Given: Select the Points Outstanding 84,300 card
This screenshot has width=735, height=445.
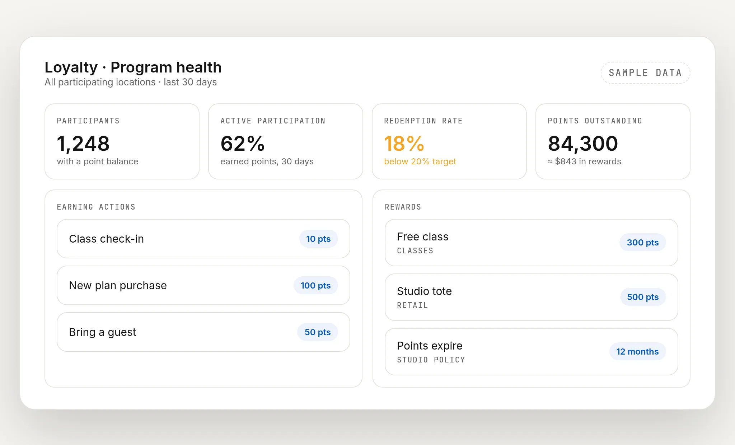Looking at the screenshot, I should click(613, 141).
